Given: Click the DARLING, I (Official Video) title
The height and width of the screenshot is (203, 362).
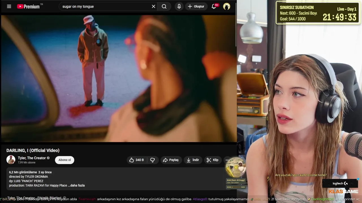Looking at the screenshot, I should pyautogui.click(x=33, y=150).
